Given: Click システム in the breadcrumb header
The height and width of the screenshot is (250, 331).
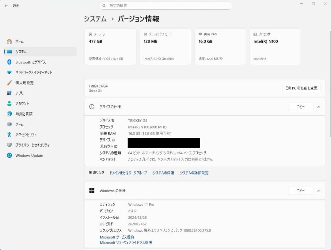Looking at the screenshot, I should point(95,19).
